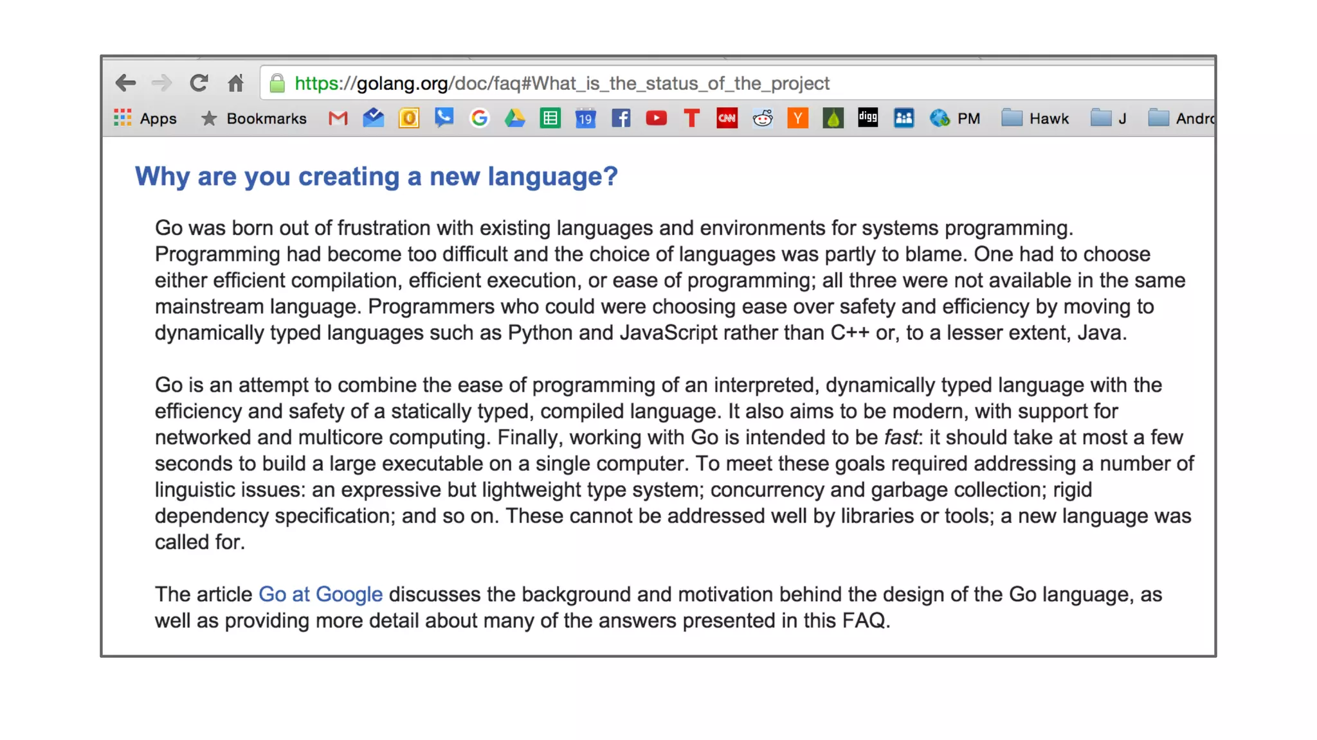Go to the browser home page icon
1317x740 pixels.
(236, 83)
